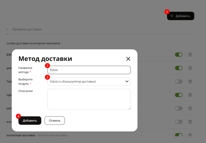Screen dimensions: 206x143
Task: Click the 'Описание' label
Action: coord(26,91)
